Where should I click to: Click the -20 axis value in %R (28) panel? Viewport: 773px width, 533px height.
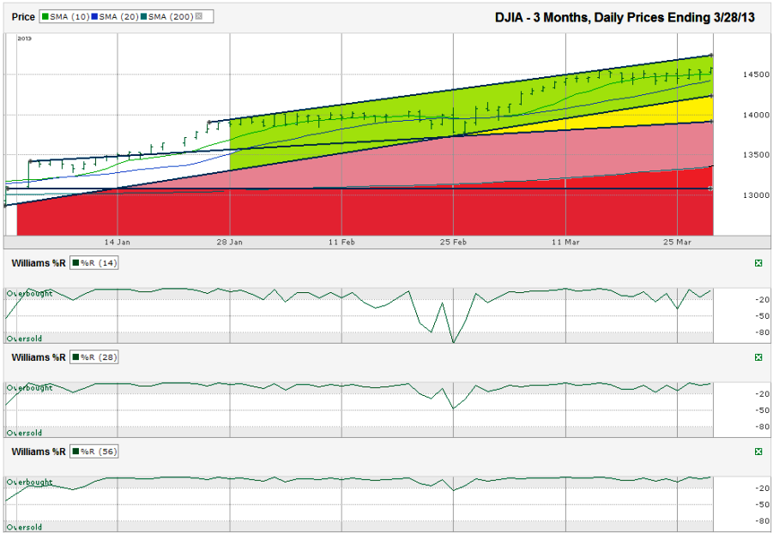[763, 393]
